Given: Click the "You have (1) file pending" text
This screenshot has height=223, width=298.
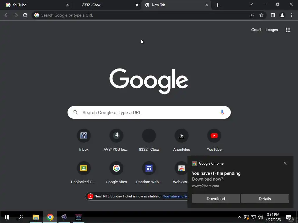Looking at the screenshot, I should [216, 173].
